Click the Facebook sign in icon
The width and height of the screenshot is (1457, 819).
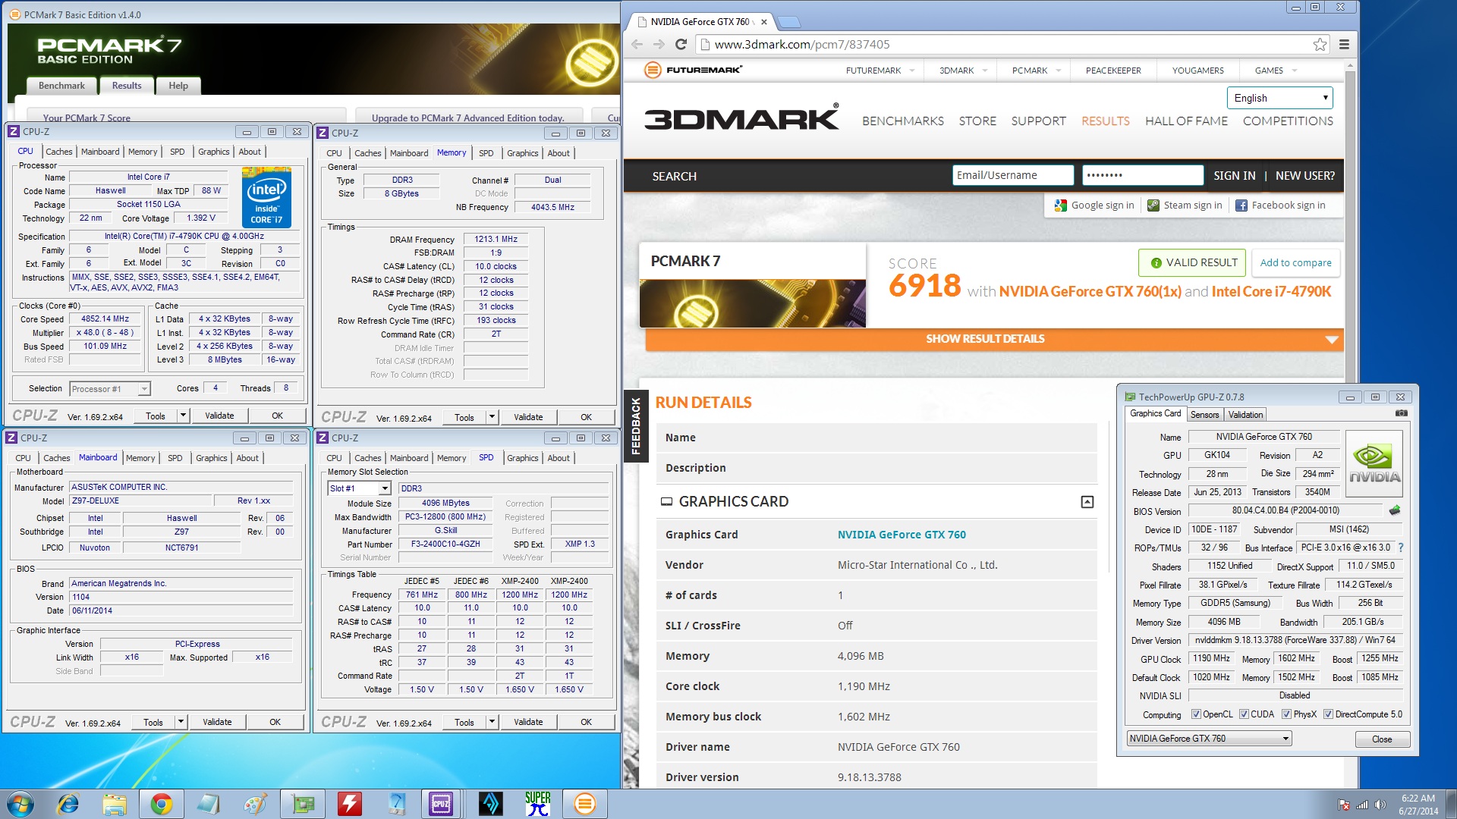[1241, 206]
